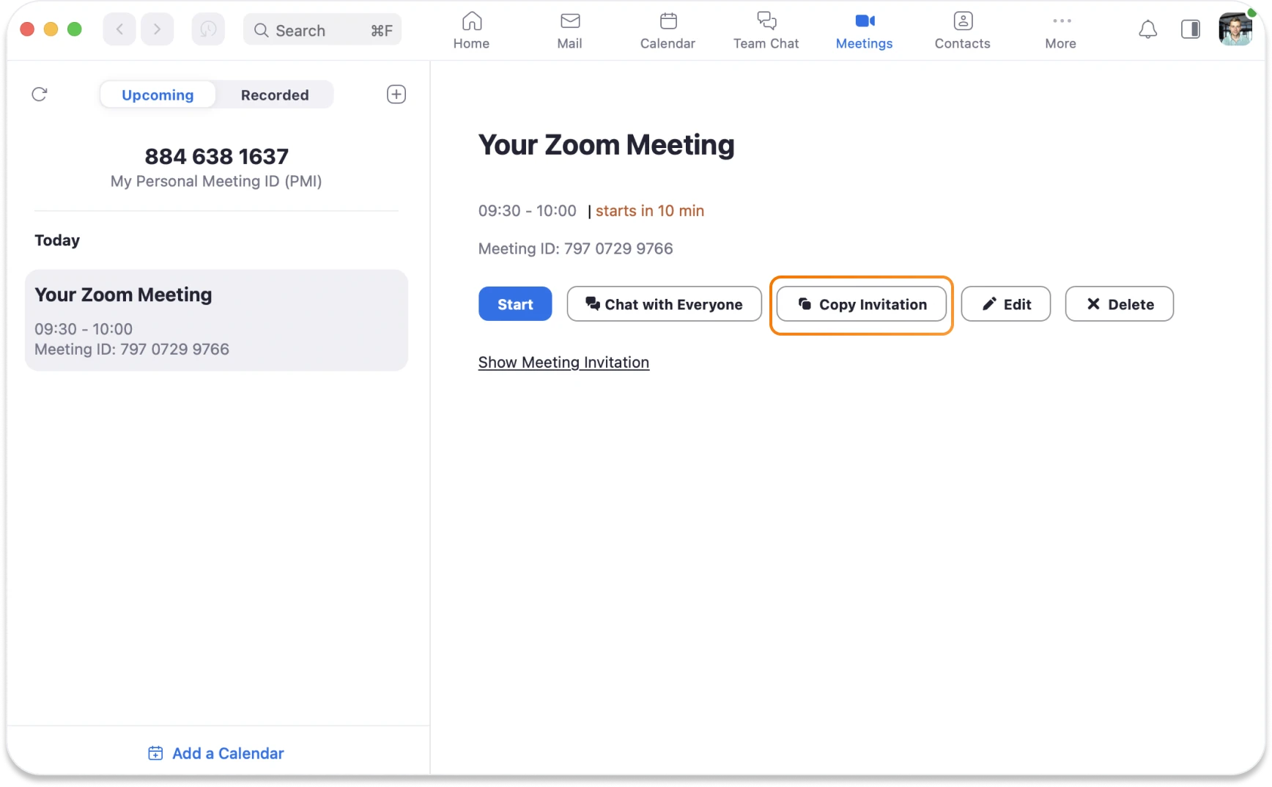This screenshot has height=787, width=1272.
Task: Open Chat with Everyone
Action: click(664, 303)
